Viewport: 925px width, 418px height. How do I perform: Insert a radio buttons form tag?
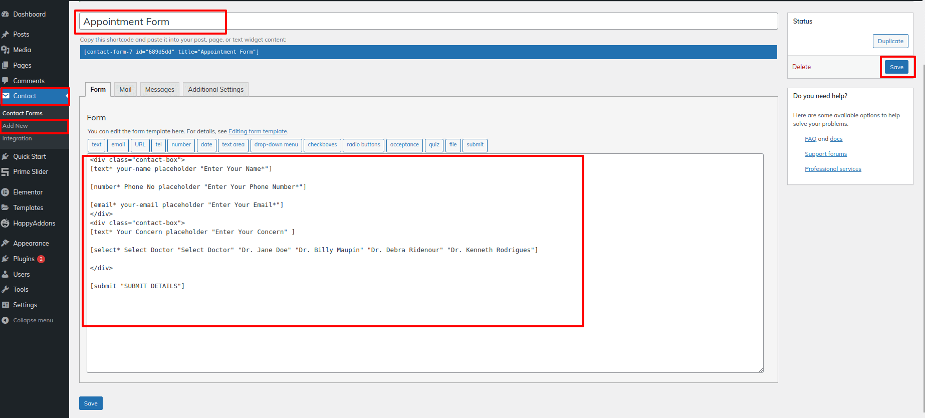tap(363, 145)
